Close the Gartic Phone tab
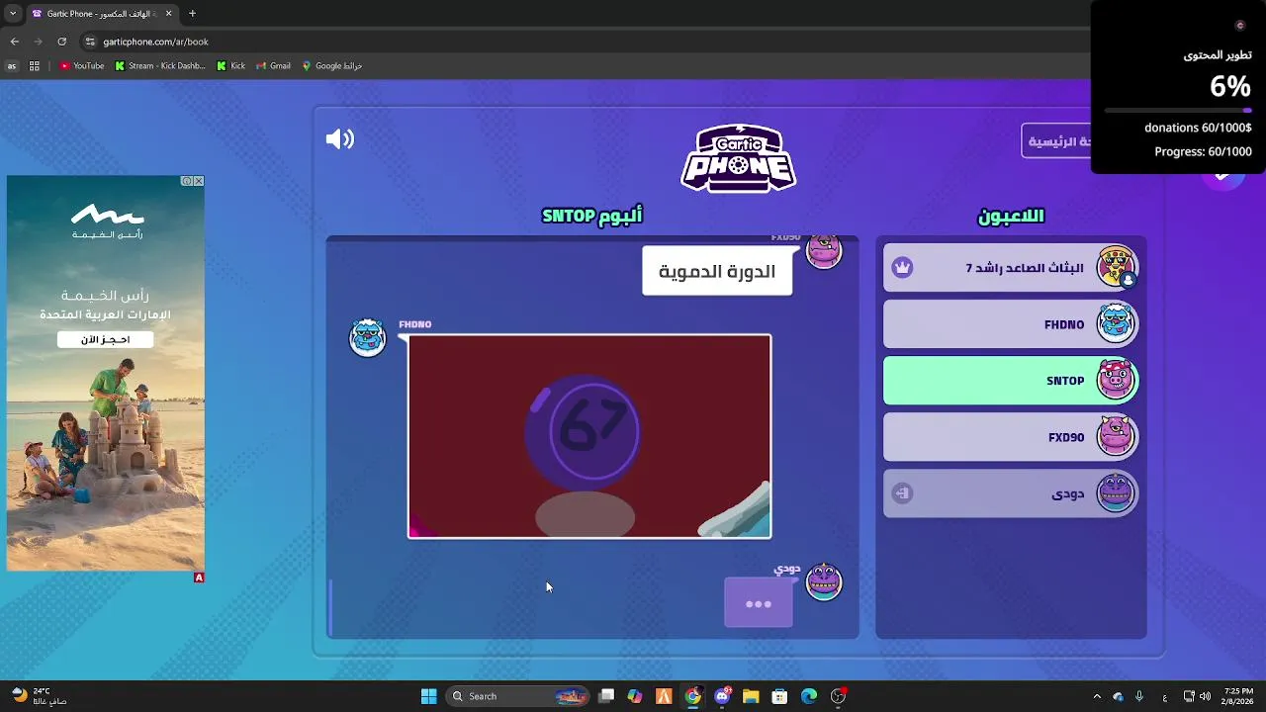The height and width of the screenshot is (712, 1266). point(168,14)
